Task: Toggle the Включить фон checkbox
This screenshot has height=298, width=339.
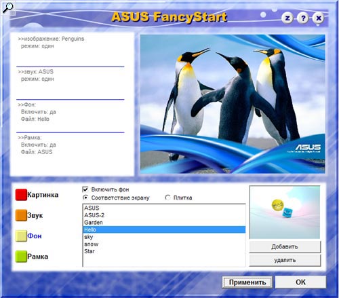Action: coord(85,189)
